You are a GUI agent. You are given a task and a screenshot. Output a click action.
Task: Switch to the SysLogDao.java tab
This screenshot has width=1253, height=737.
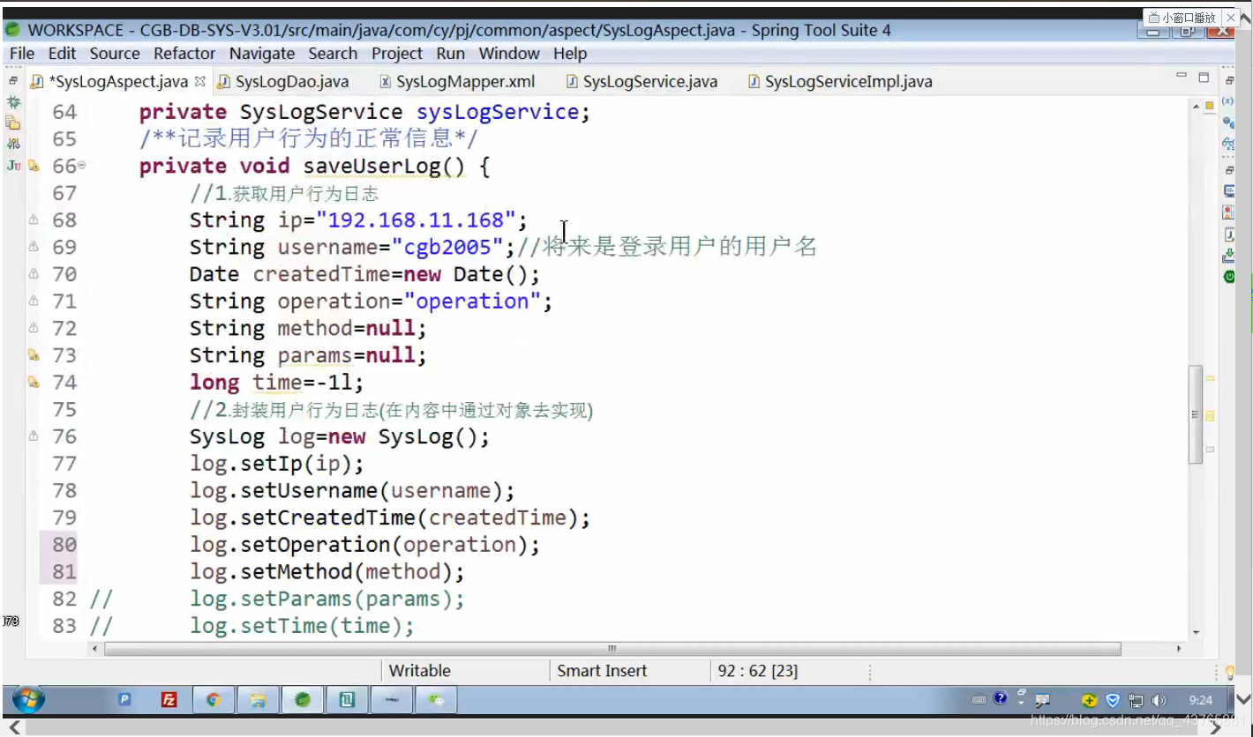[x=283, y=82]
